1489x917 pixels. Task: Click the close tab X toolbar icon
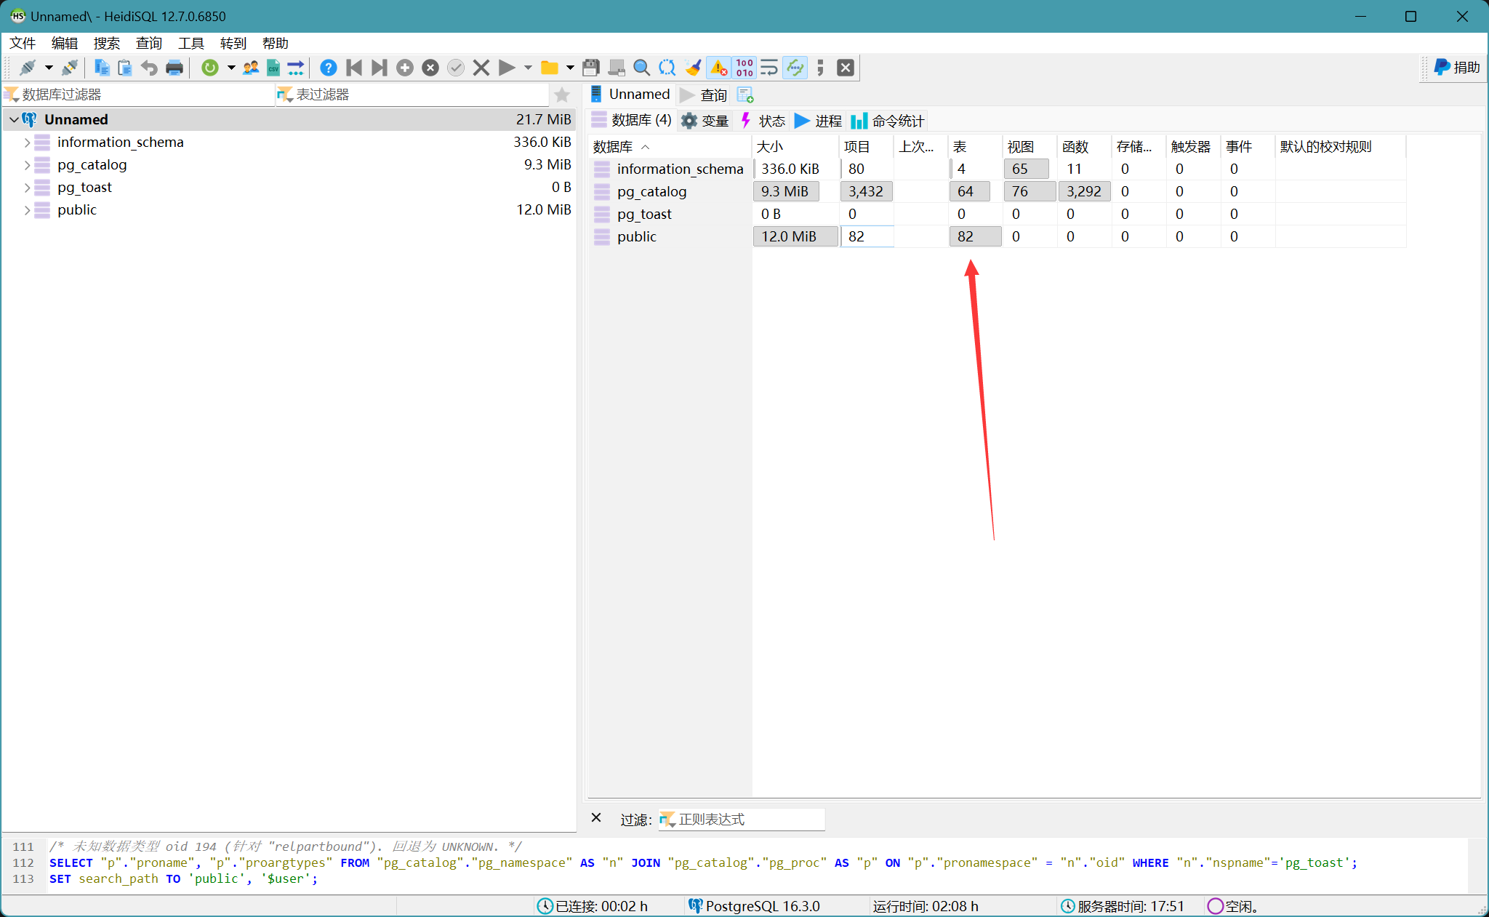(x=846, y=68)
